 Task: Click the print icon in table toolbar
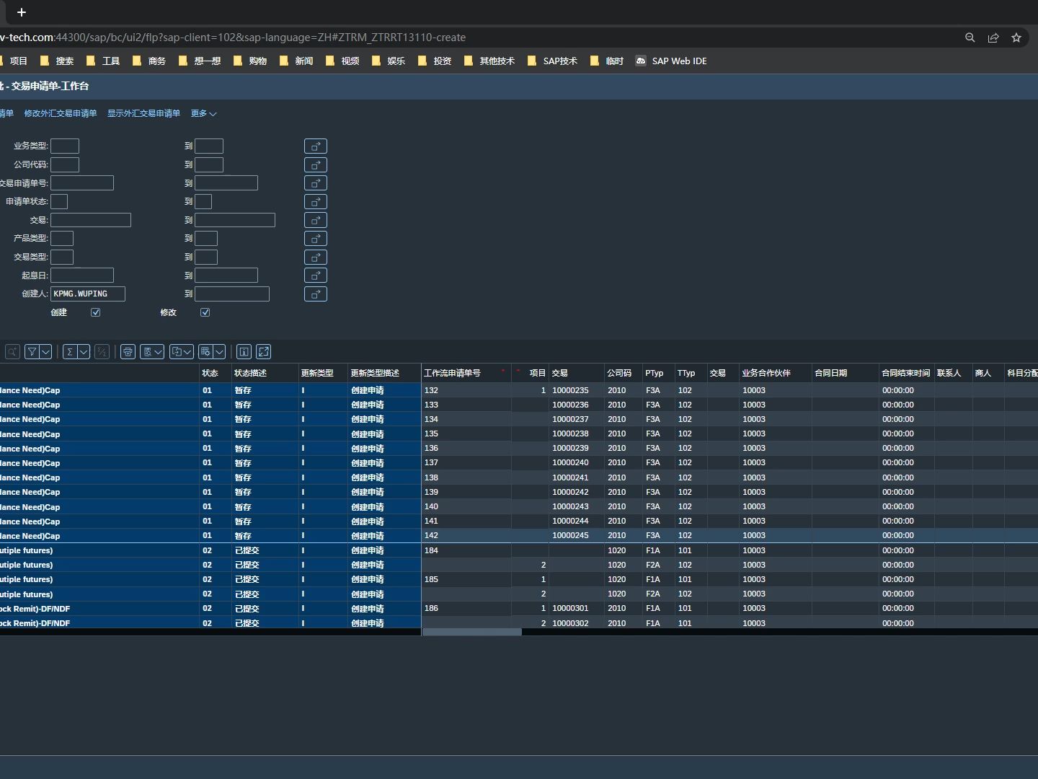pyautogui.click(x=128, y=352)
